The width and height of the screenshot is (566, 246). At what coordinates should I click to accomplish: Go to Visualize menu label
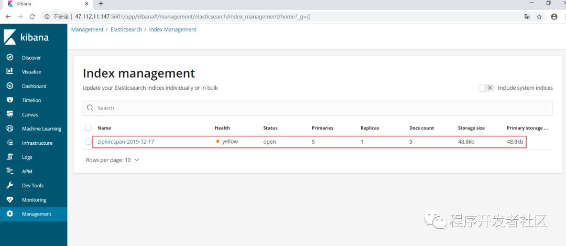point(31,71)
